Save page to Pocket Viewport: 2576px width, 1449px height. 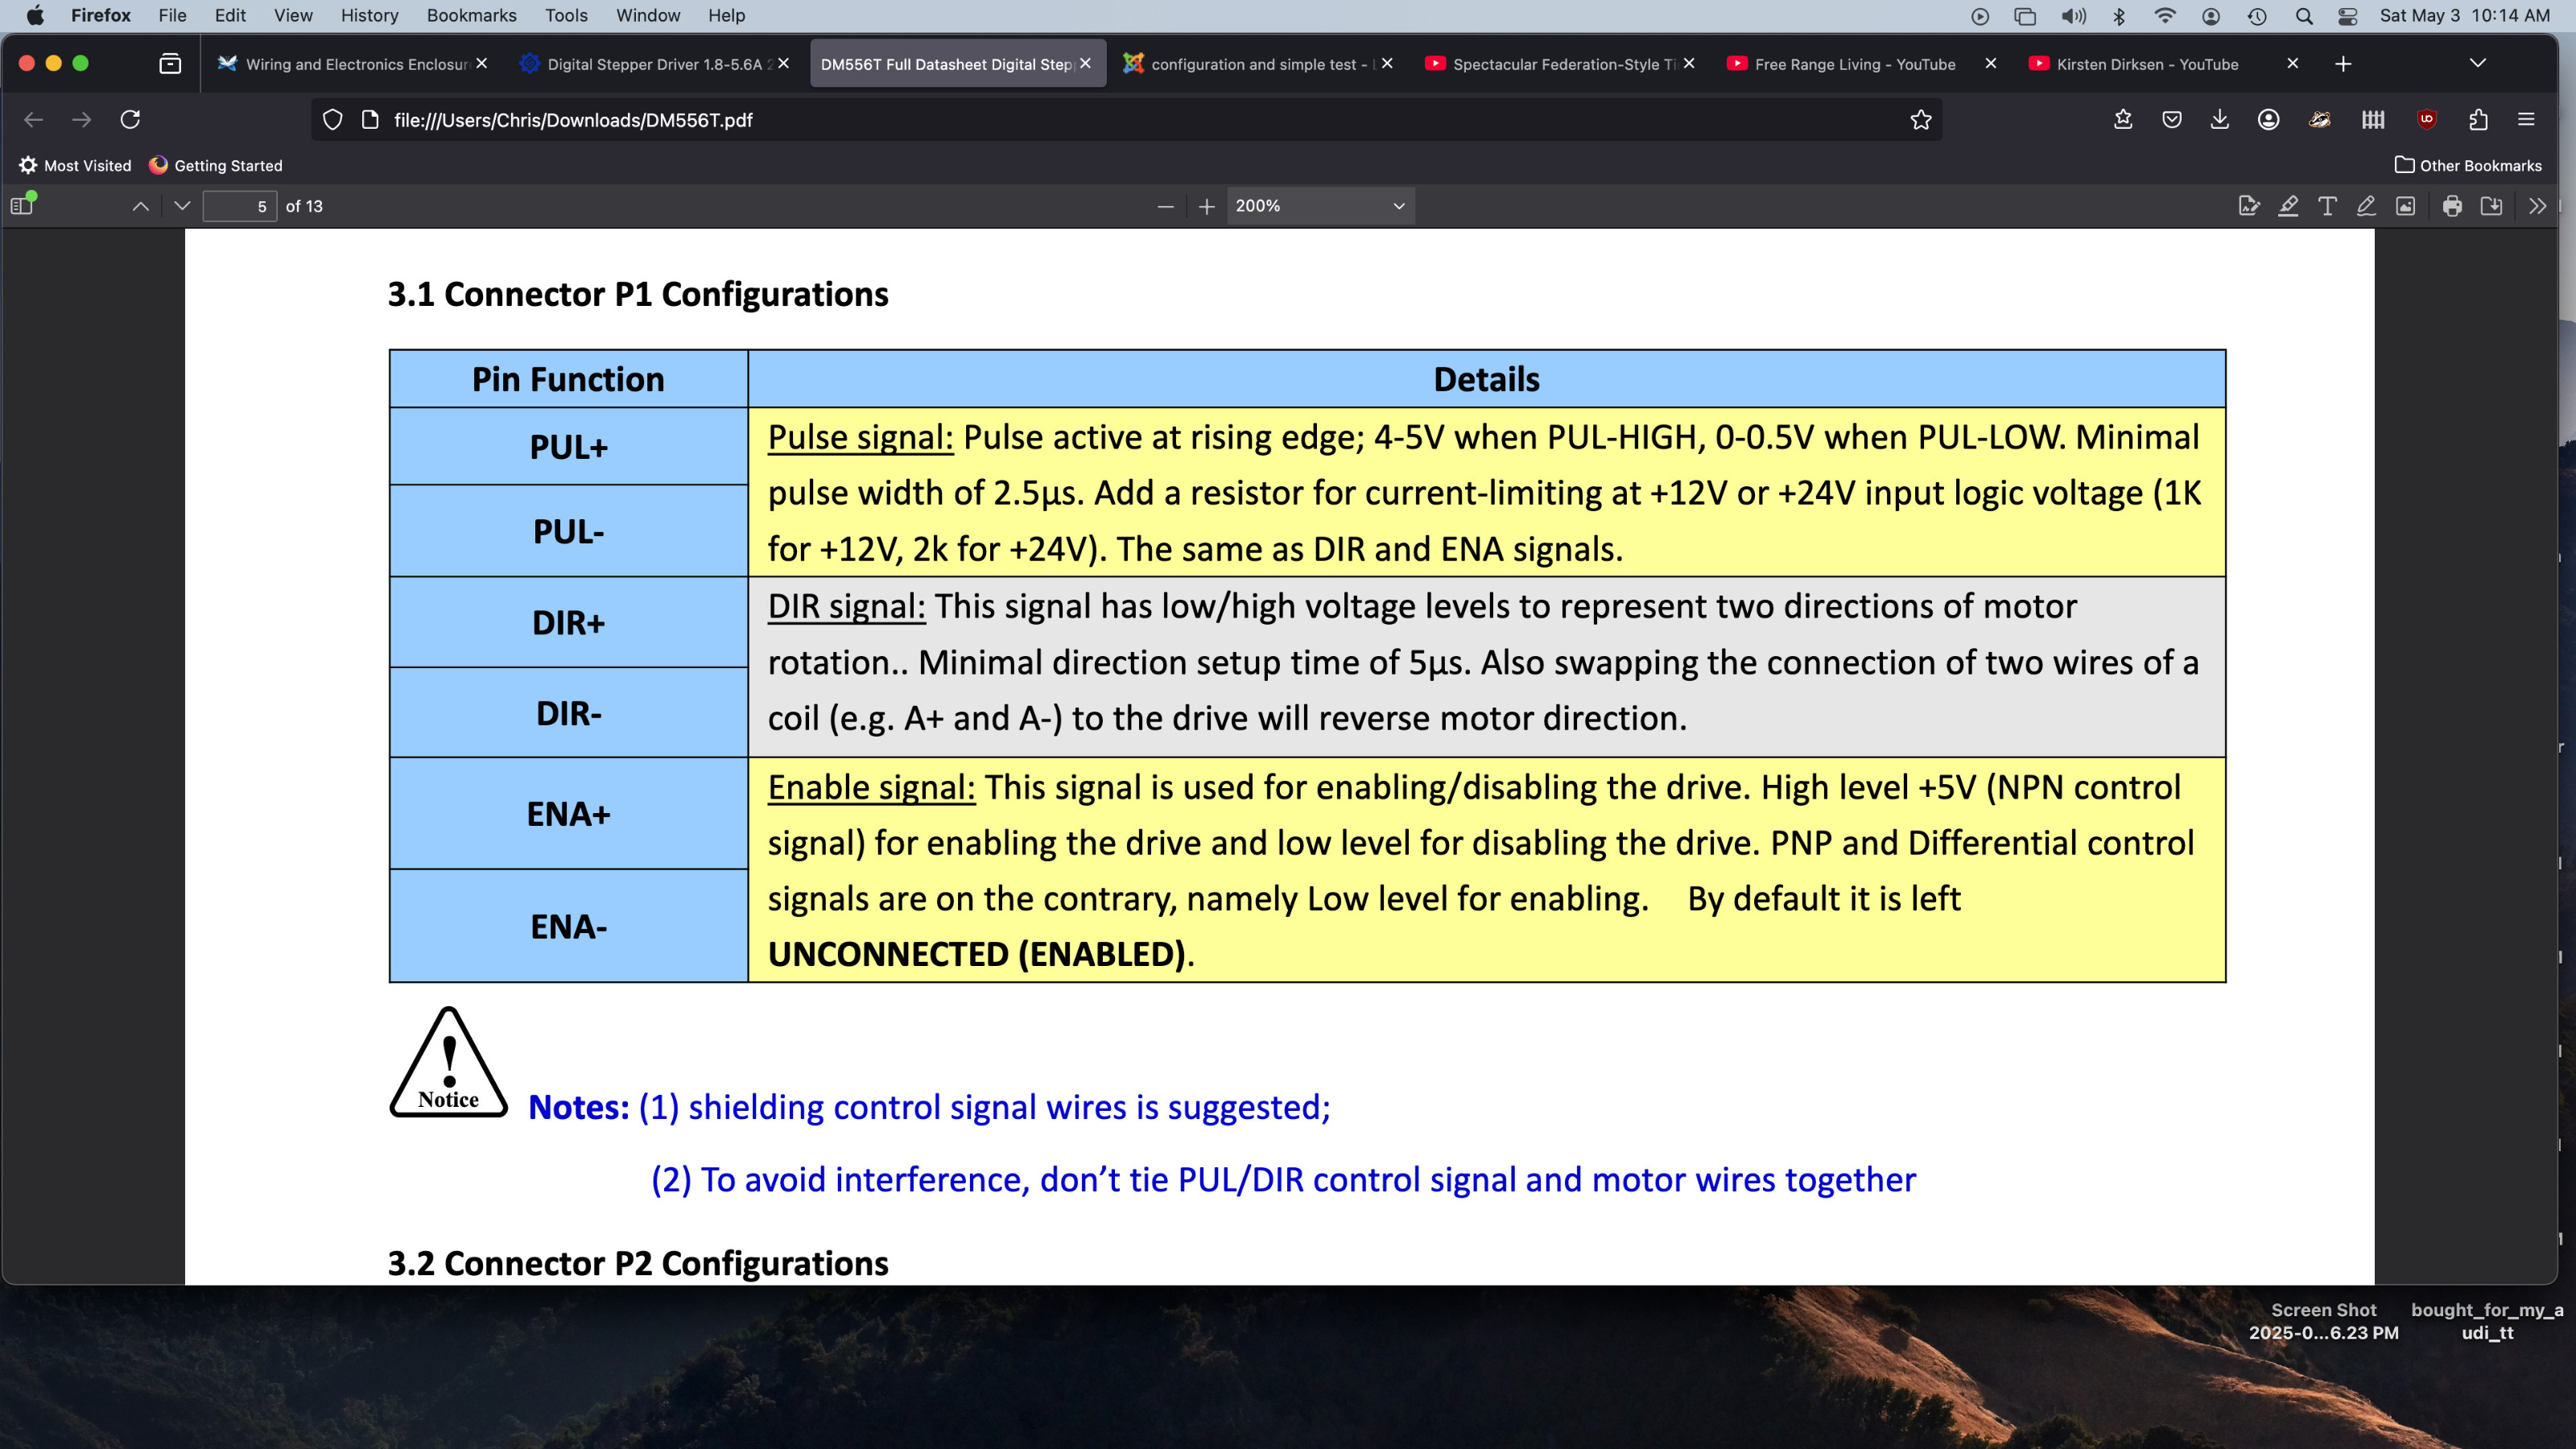click(2172, 120)
